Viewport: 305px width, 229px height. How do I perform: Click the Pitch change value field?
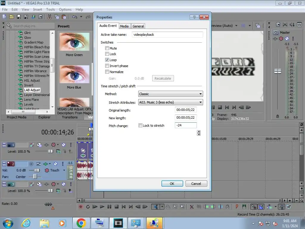[186, 125]
